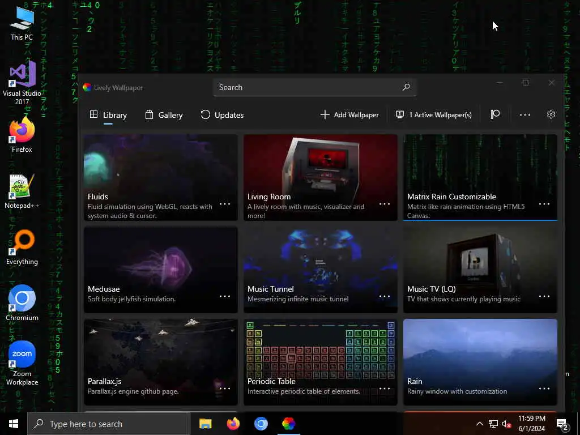Image resolution: width=580 pixels, height=435 pixels.
Task: Click the monitor icon beside Active Wallpaper(s)
Action: click(400, 114)
